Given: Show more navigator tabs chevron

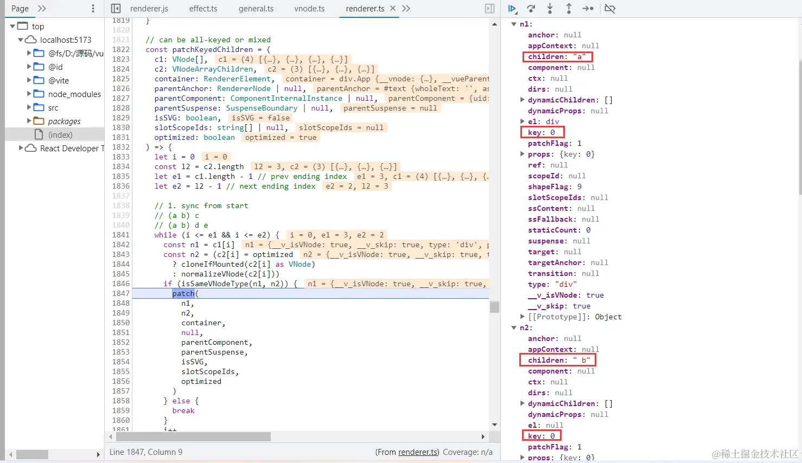Looking at the screenshot, I should (42, 9).
